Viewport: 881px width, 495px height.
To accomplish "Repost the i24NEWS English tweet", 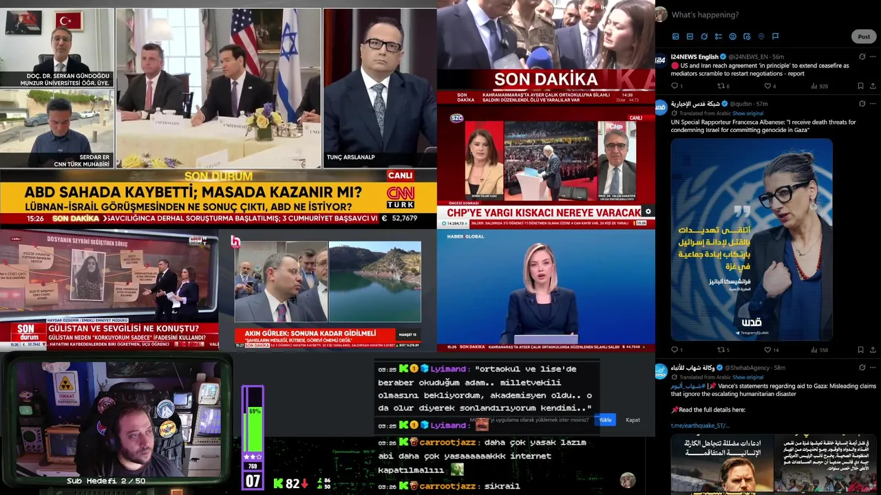I will pos(722,86).
